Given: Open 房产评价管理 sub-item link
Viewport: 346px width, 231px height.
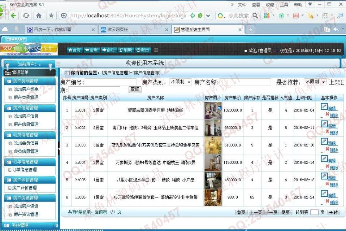Looking at the screenshot, I should [24, 188].
